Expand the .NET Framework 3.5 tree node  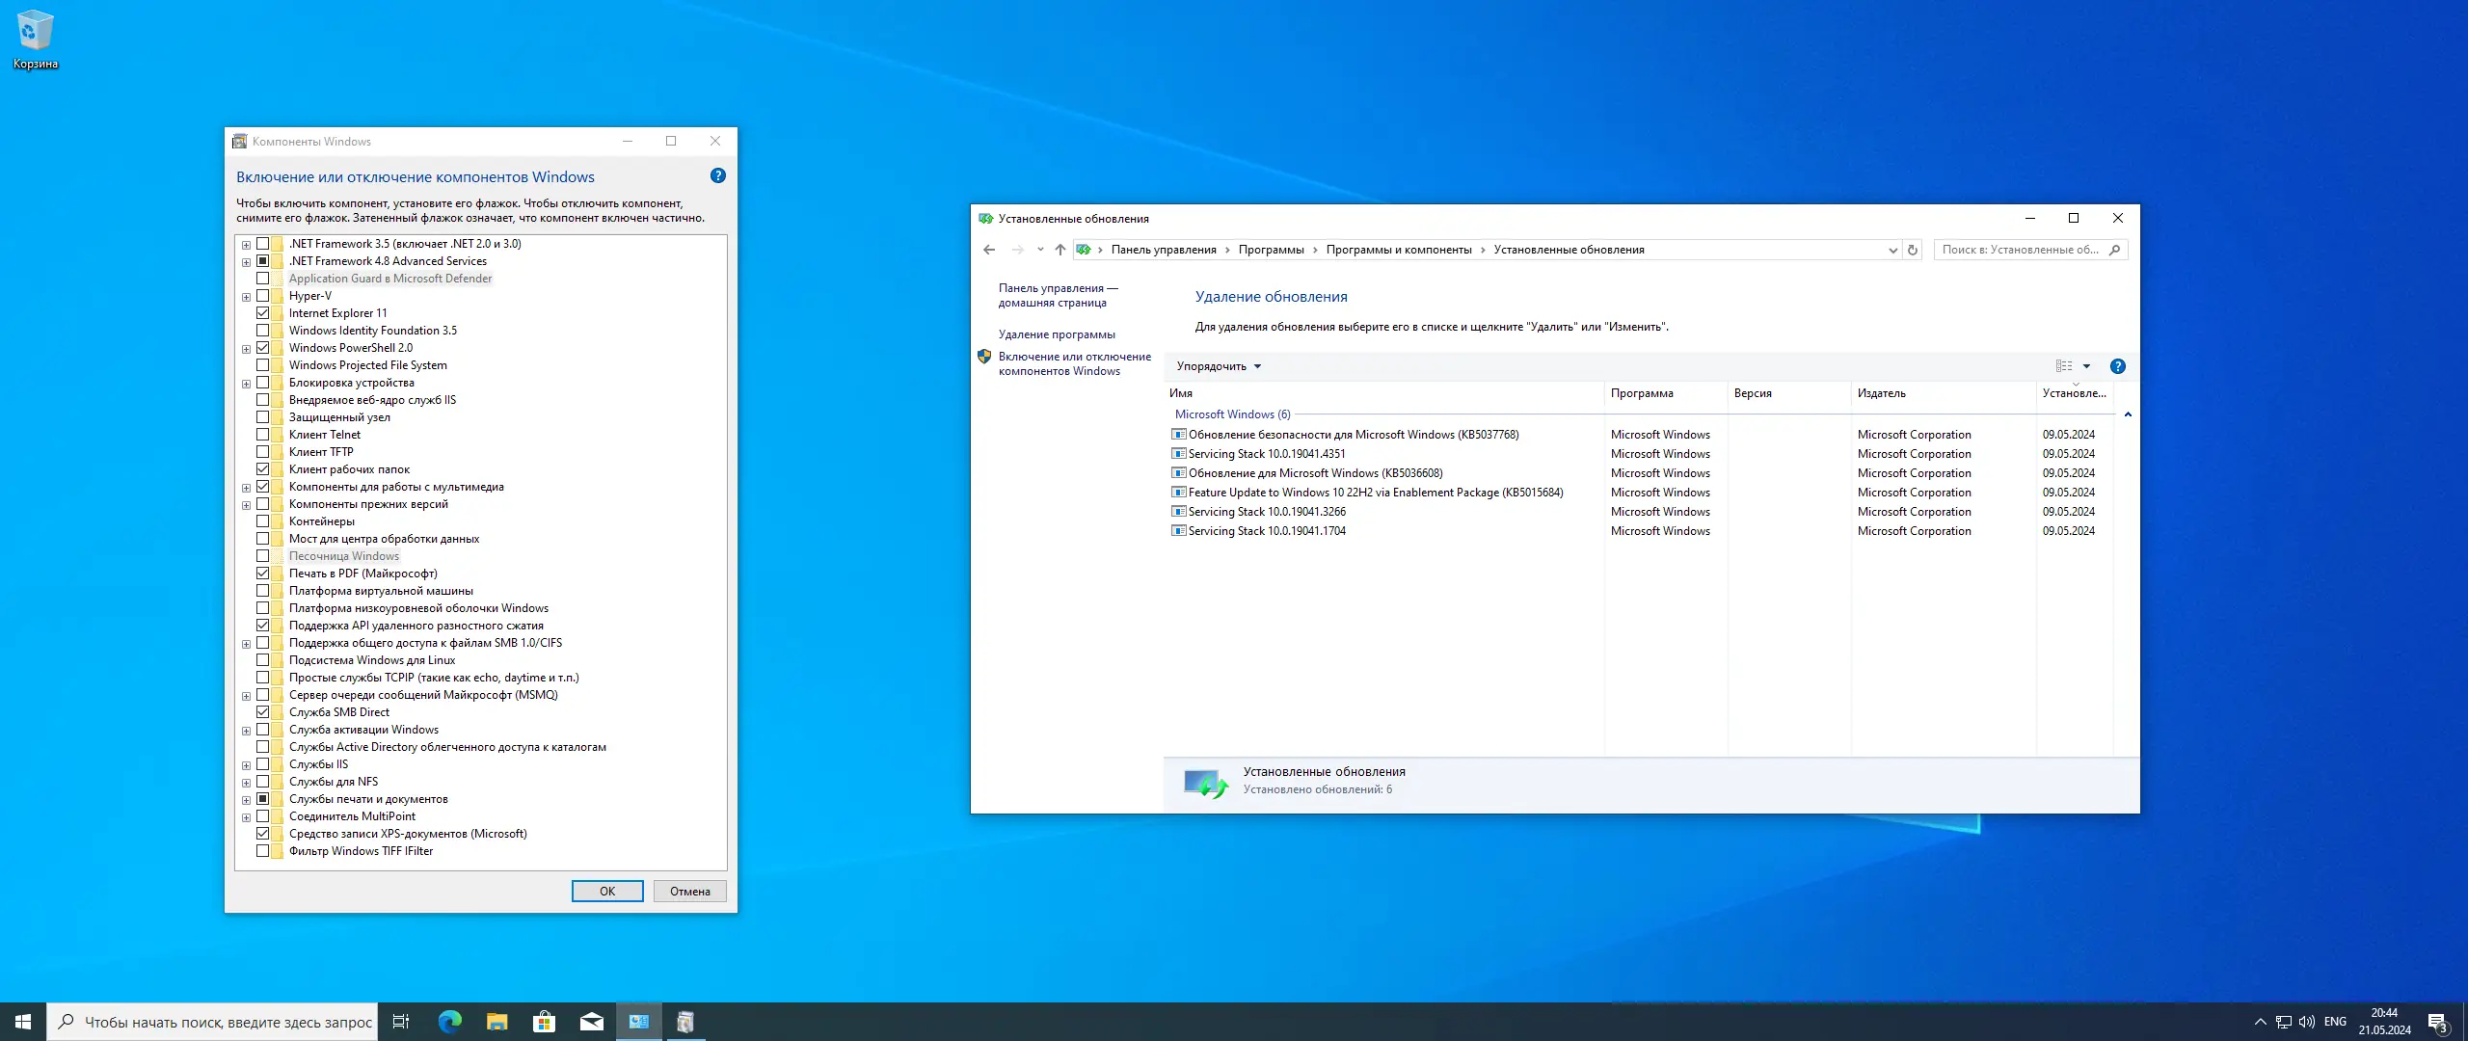point(246,245)
